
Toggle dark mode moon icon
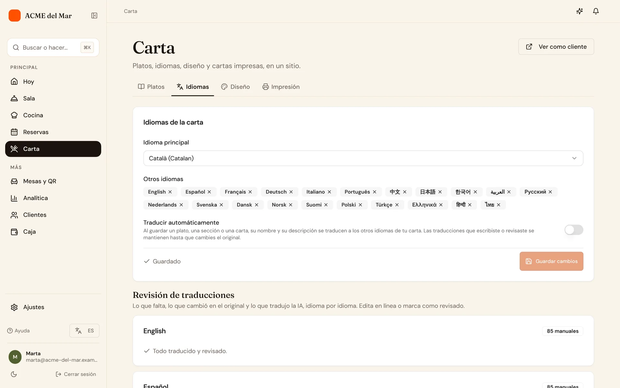[14, 374]
